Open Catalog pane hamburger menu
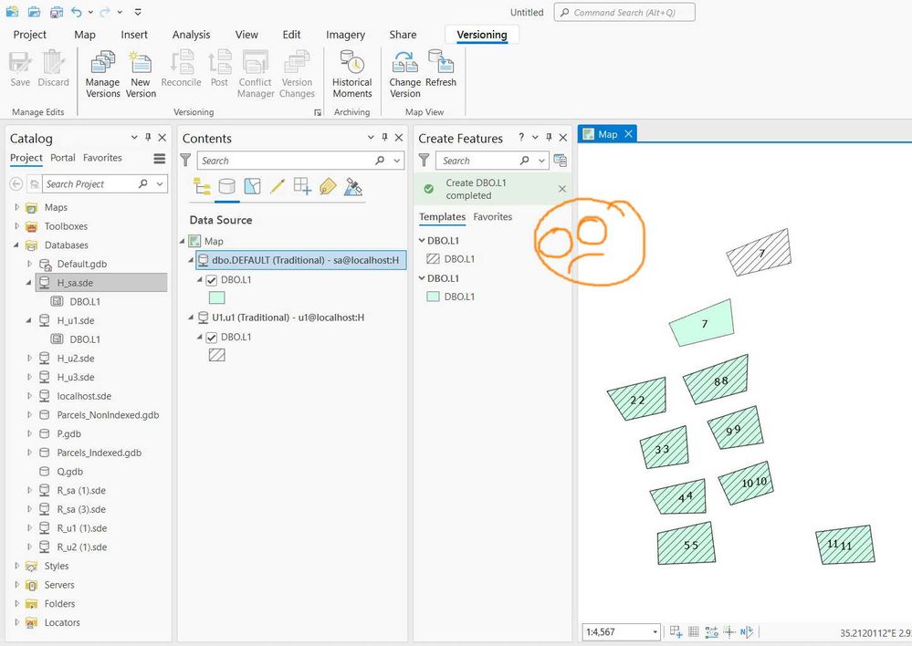912x646 pixels. [160, 158]
